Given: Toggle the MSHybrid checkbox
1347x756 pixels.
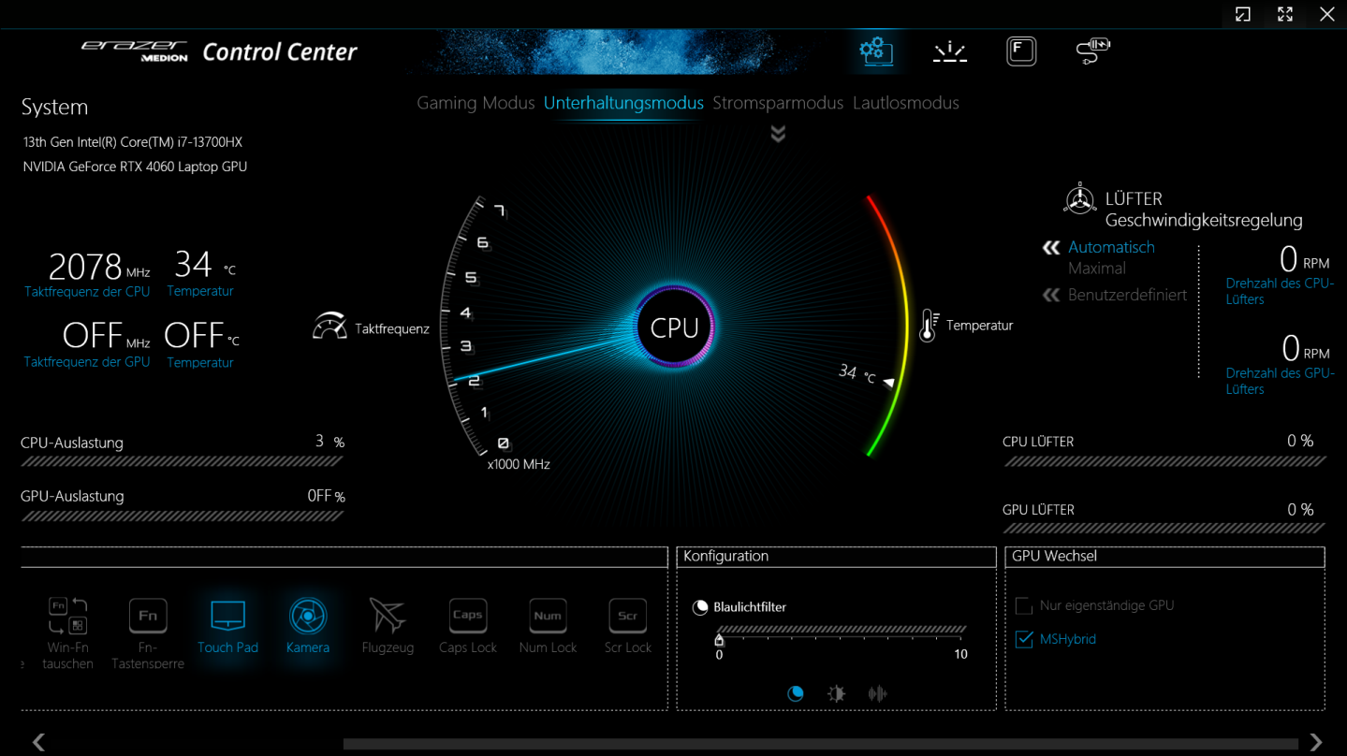Looking at the screenshot, I should pyautogui.click(x=1024, y=640).
